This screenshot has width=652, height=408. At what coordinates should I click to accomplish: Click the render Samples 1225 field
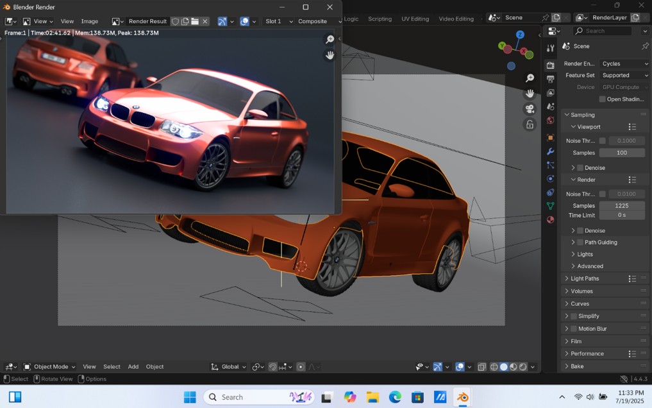click(621, 206)
